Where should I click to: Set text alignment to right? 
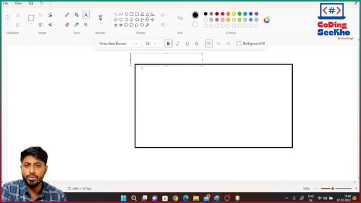(228, 43)
